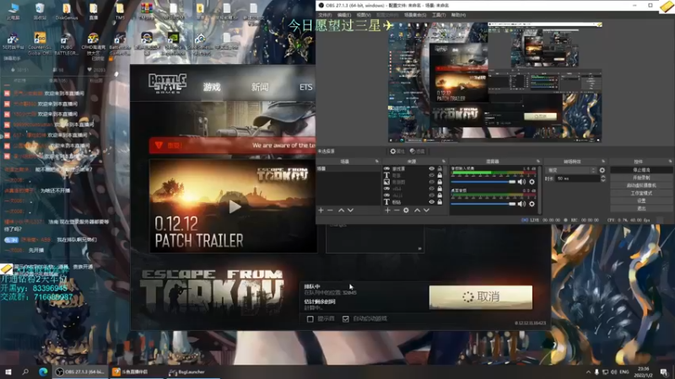Uncheck auto-launch game checkbox in launcher
The height and width of the screenshot is (379, 675).
click(x=346, y=319)
